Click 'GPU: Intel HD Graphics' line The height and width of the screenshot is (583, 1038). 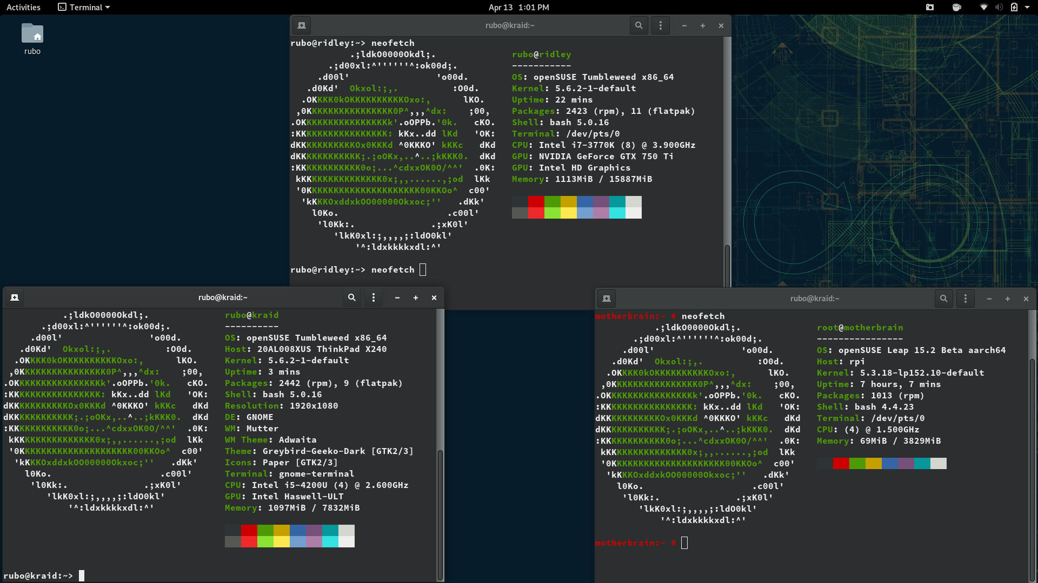(571, 167)
